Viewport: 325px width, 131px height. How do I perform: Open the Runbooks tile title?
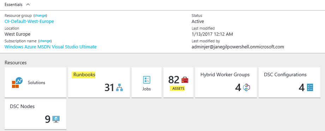(84, 75)
